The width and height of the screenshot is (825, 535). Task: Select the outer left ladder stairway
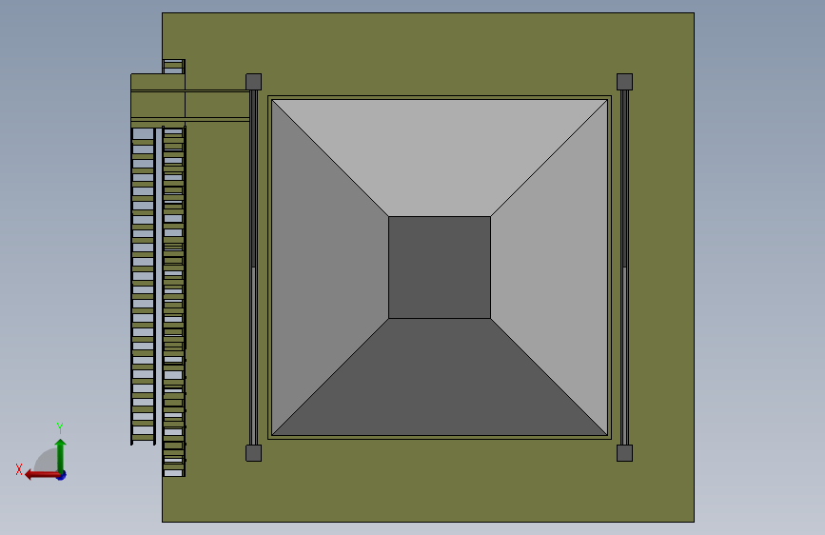[x=143, y=286]
